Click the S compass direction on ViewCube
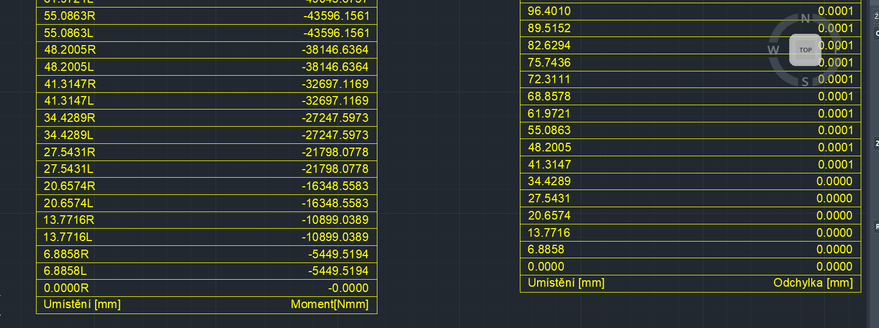This screenshot has height=328, width=879. (805, 82)
